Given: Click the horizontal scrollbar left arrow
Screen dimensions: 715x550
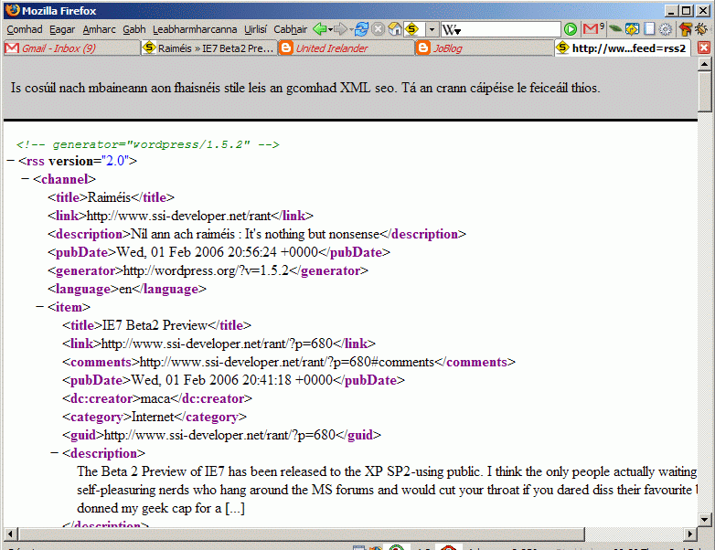Looking at the screenshot, I should point(11,534).
